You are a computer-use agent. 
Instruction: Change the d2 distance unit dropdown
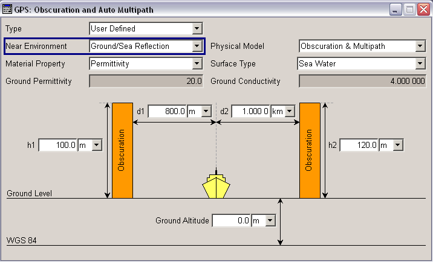click(290, 111)
